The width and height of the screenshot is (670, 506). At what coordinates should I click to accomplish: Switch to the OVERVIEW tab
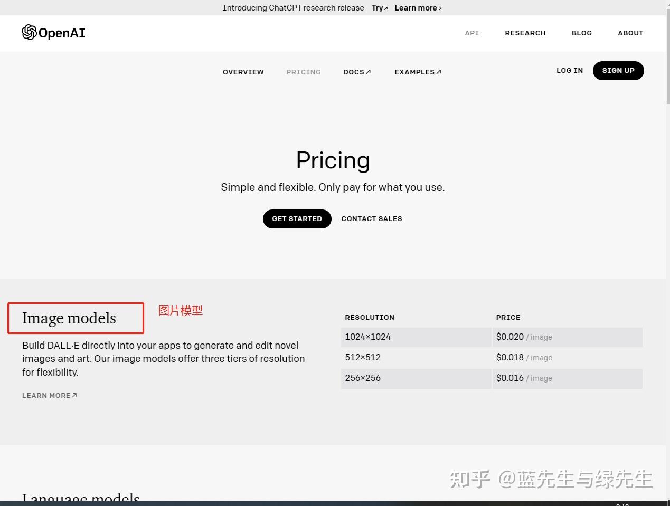coord(243,72)
